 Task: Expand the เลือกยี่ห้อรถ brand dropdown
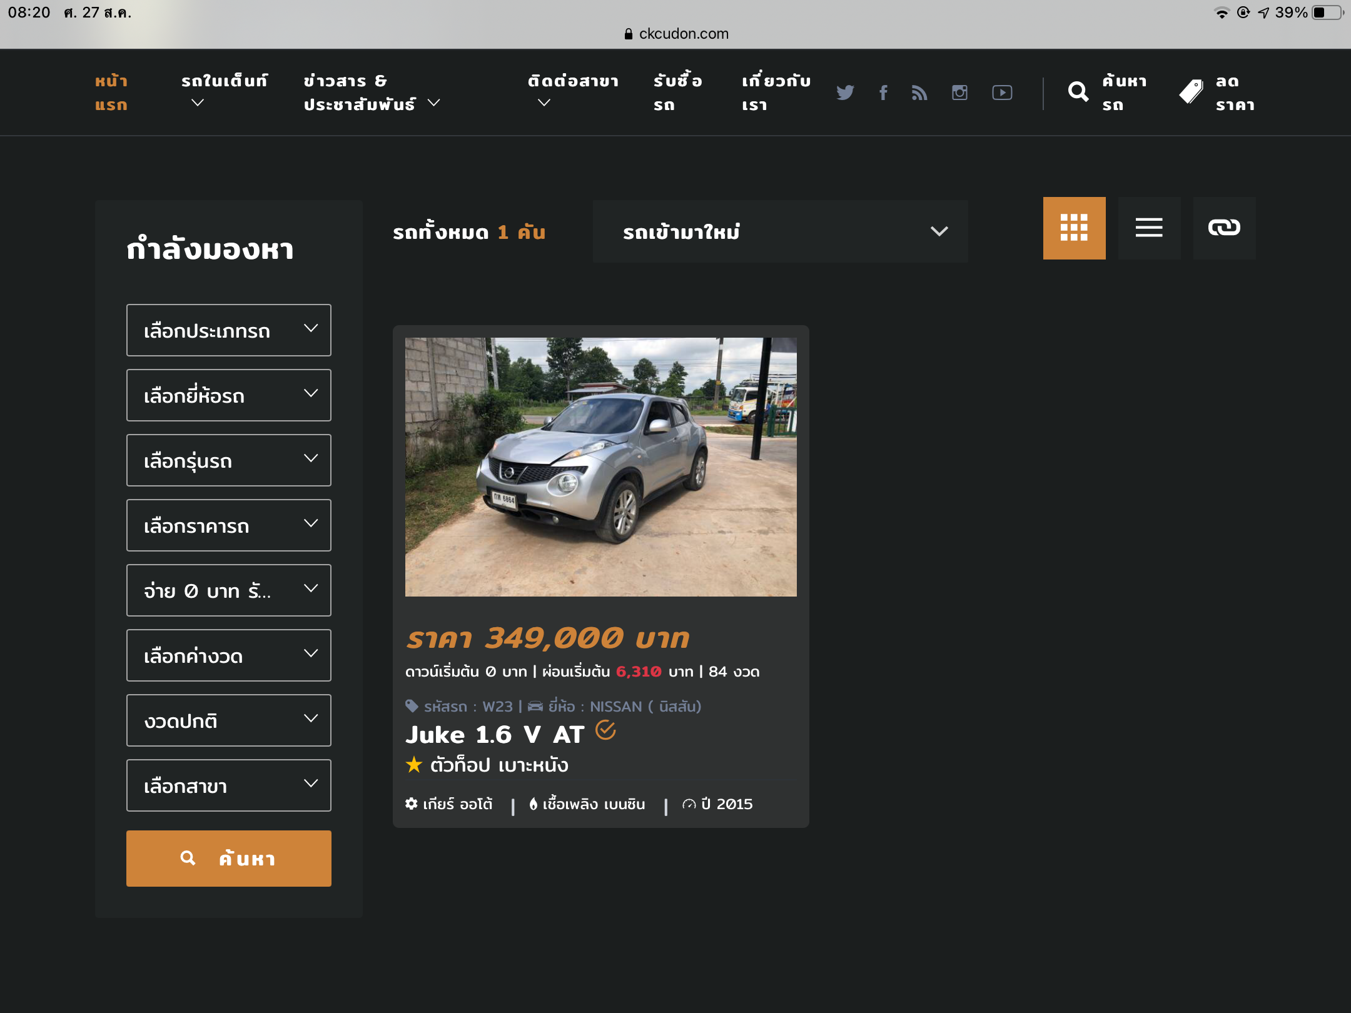[229, 395]
